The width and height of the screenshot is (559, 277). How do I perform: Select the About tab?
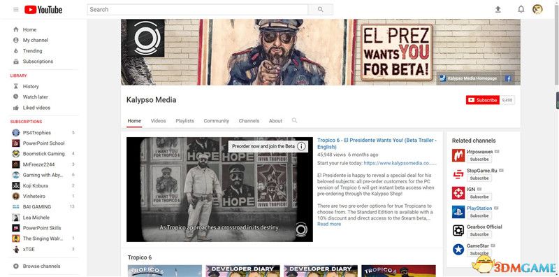click(x=275, y=120)
